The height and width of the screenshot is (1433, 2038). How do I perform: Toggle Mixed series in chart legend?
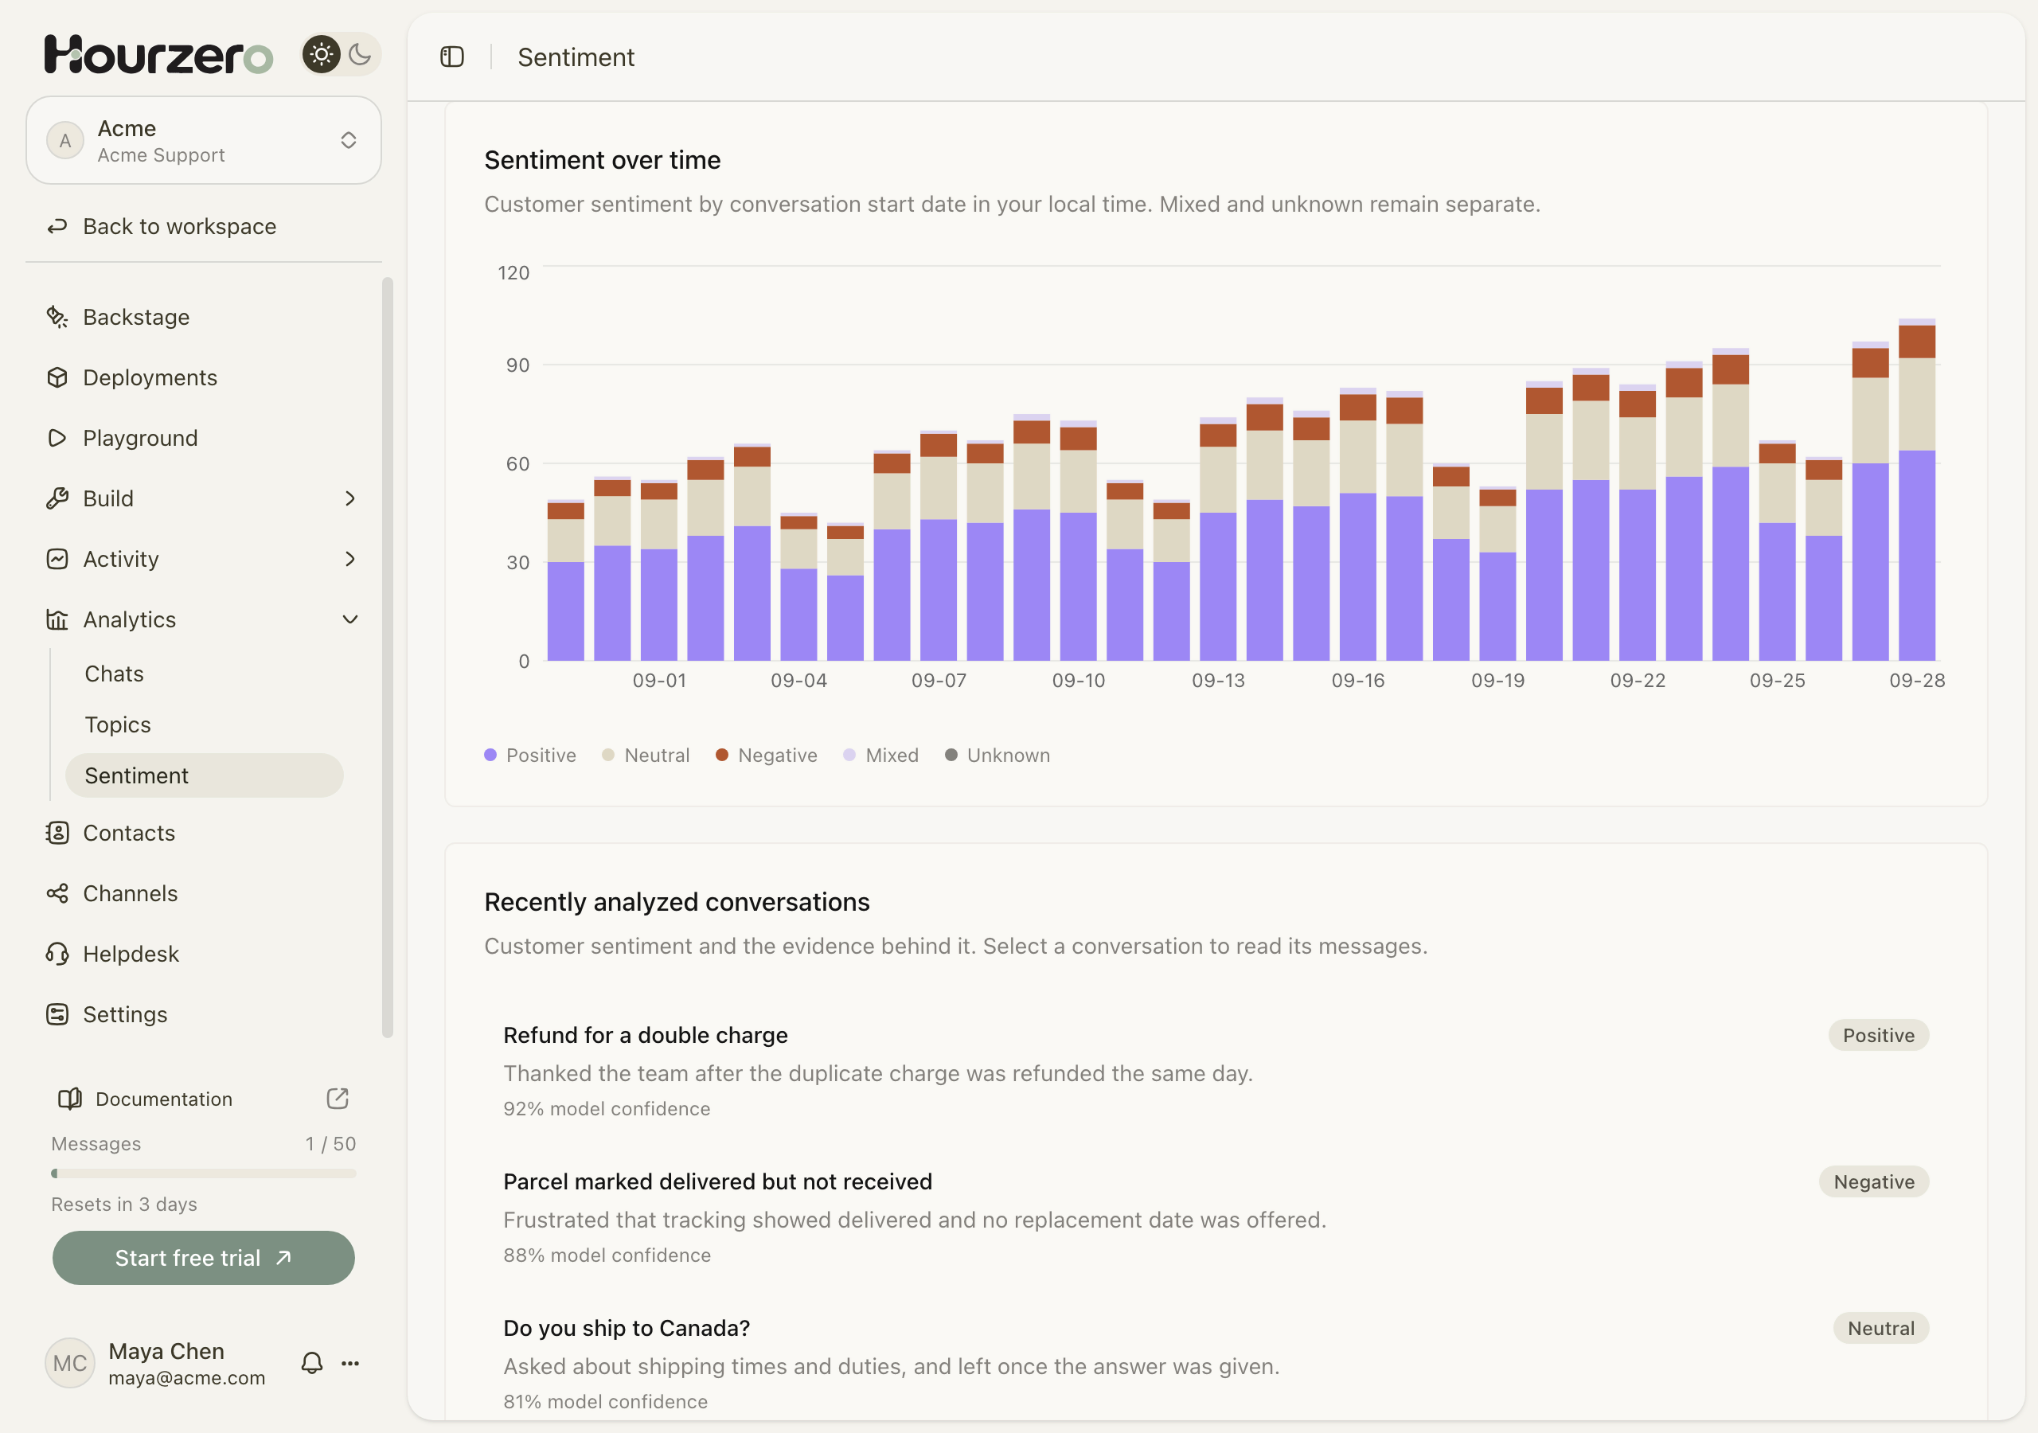tap(880, 755)
